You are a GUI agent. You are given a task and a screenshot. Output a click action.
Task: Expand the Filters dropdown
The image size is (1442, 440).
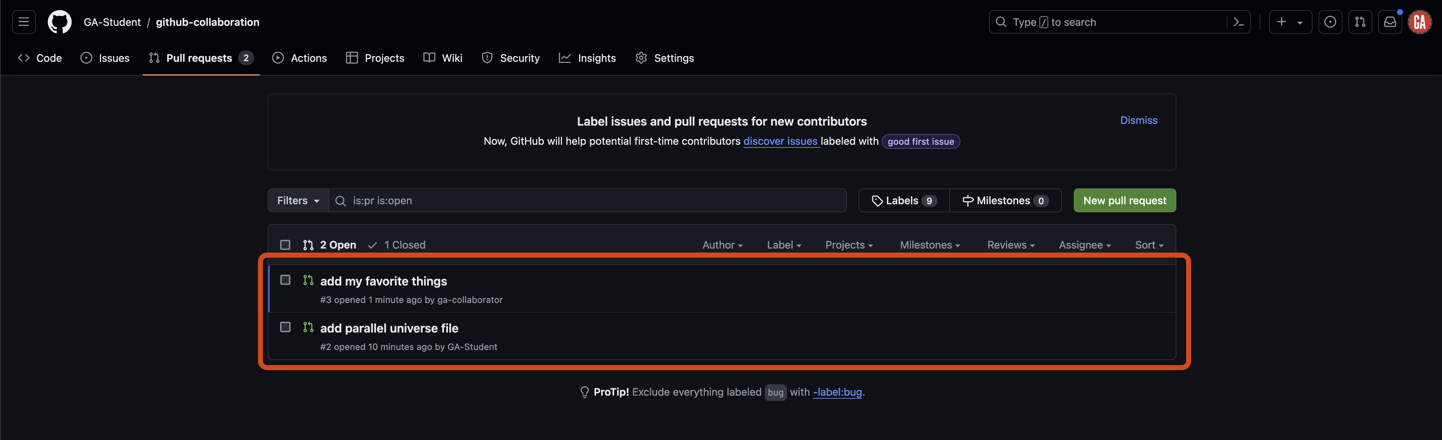[297, 200]
